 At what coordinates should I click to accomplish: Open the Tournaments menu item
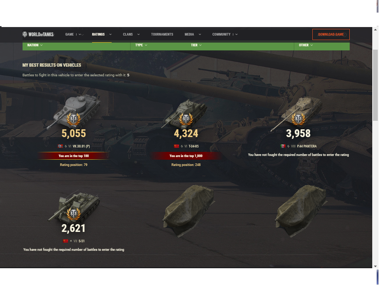click(162, 34)
